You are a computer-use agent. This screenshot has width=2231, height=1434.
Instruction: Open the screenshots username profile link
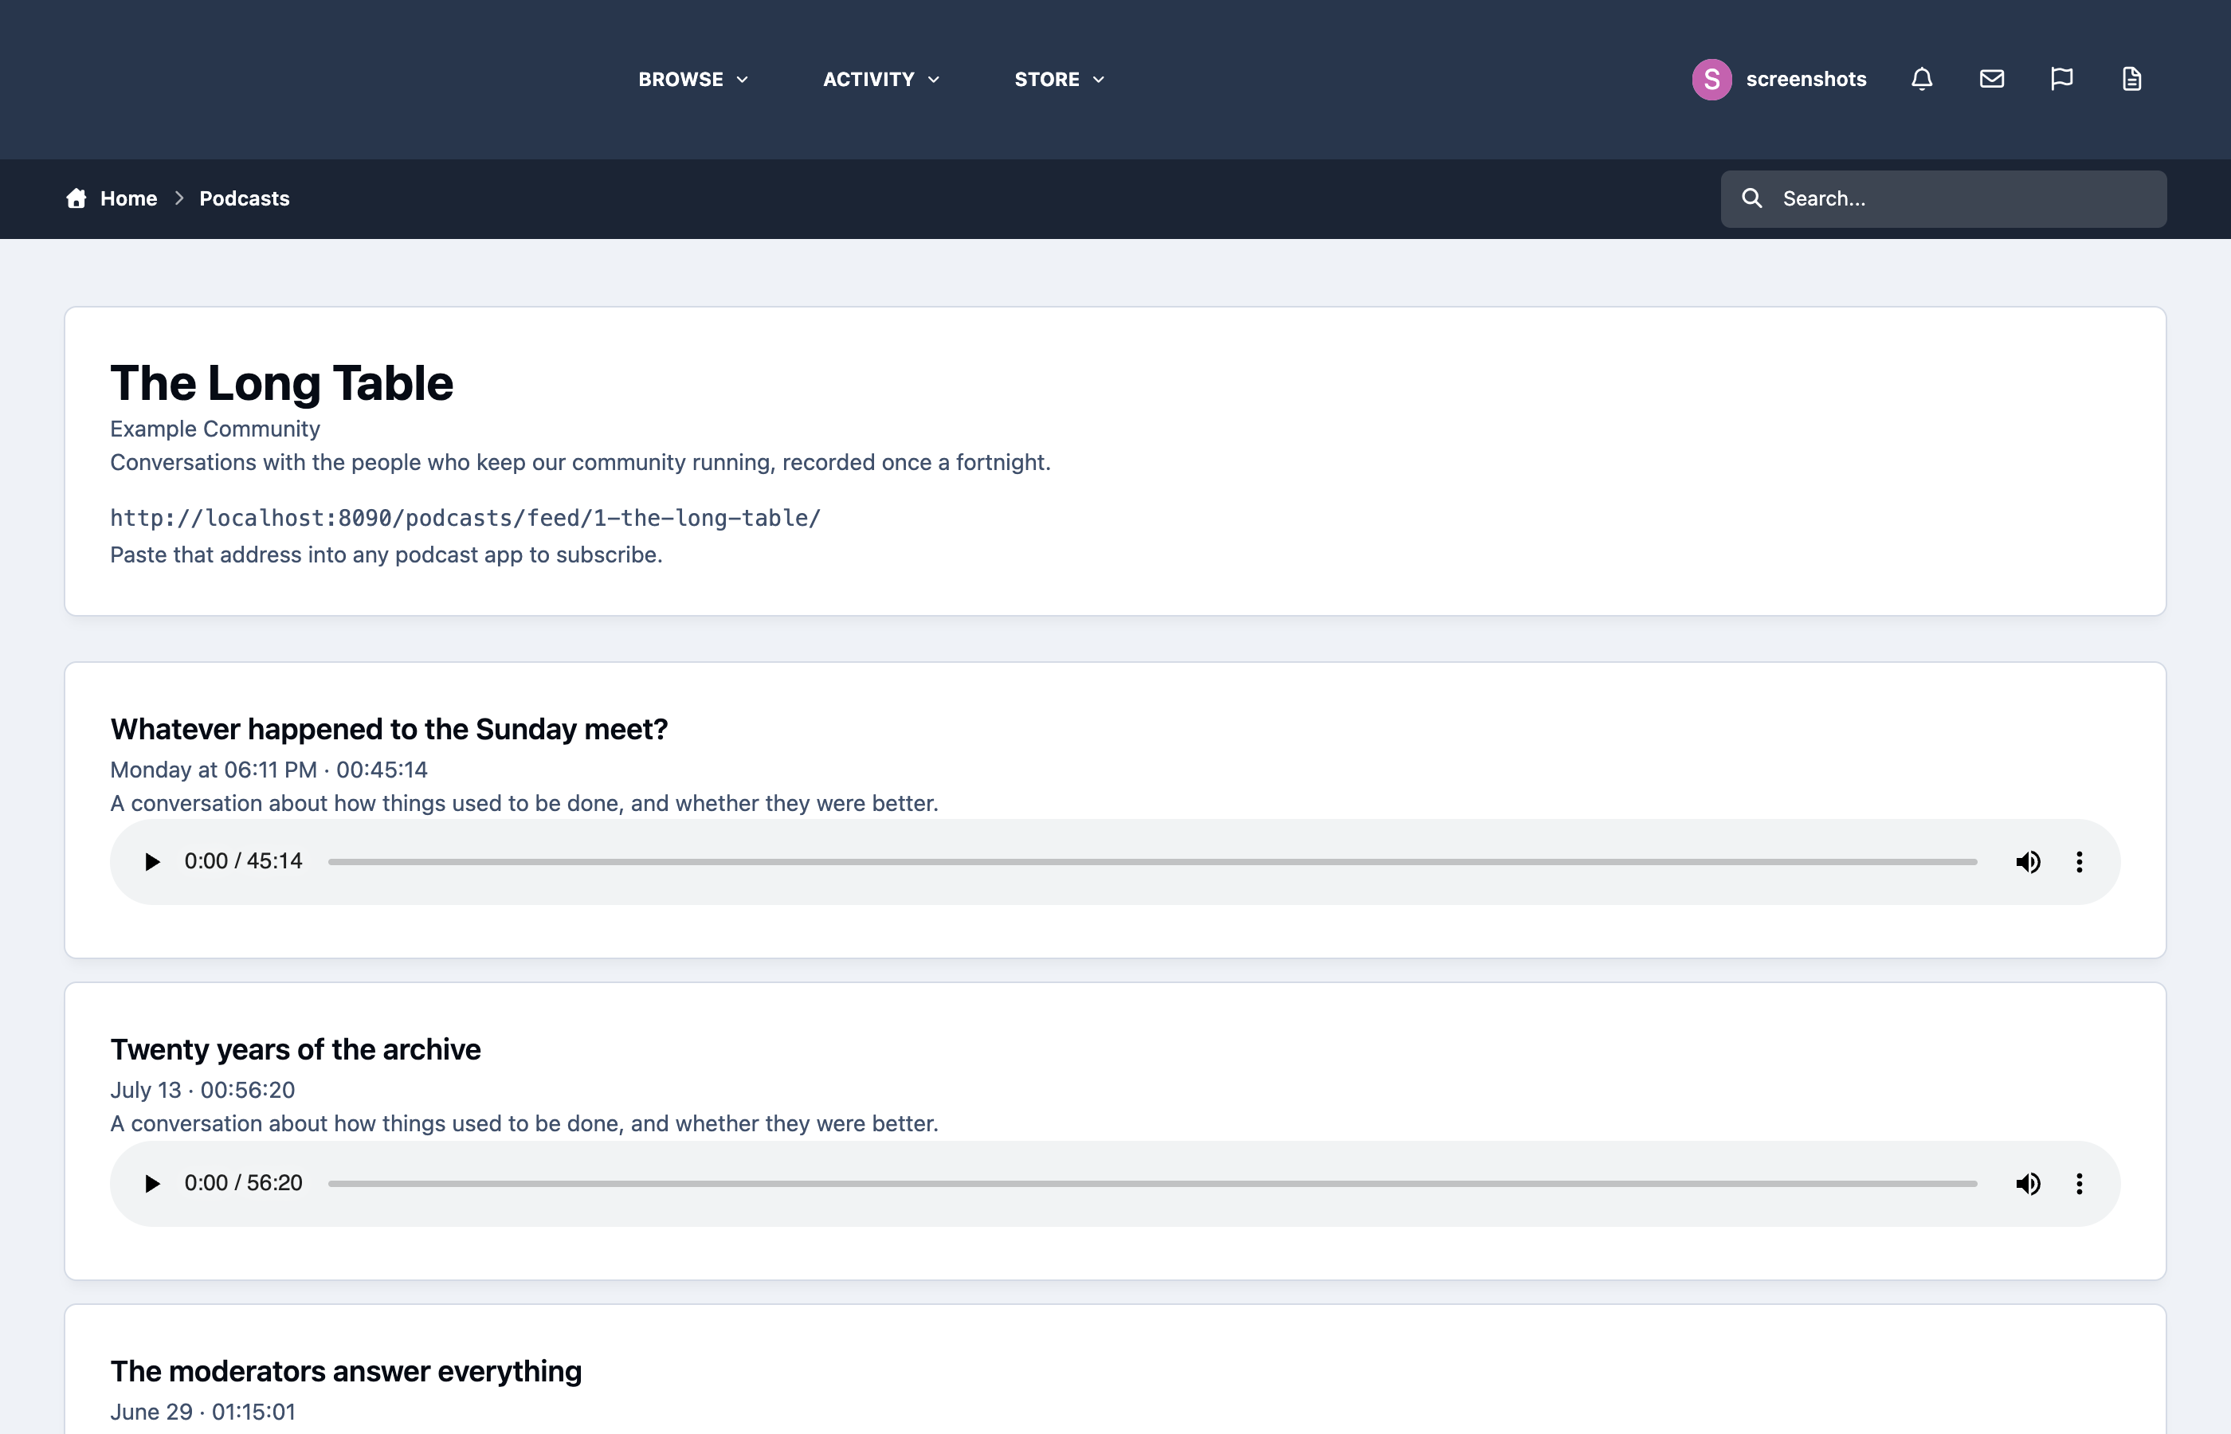(x=1806, y=79)
